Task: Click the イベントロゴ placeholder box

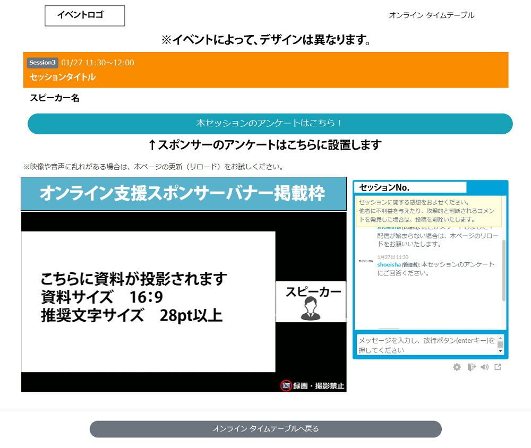Action: [x=85, y=16]
